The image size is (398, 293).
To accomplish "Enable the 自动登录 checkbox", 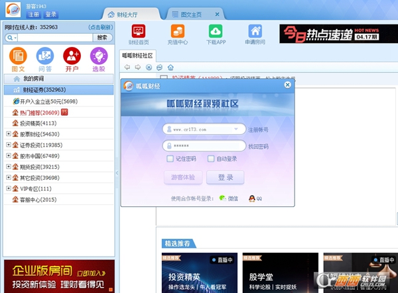I will point(211,159).
